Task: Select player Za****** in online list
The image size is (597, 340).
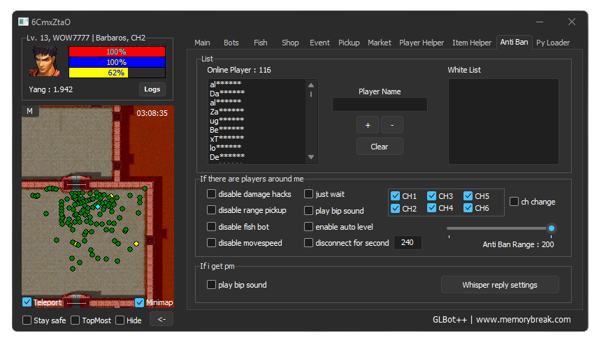Action: pos(227,112)
